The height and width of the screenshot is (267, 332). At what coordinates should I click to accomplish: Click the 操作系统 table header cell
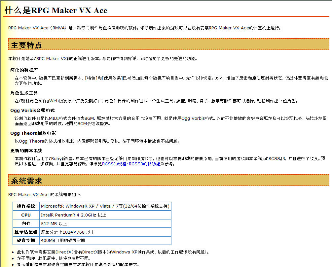click(26, 206)
